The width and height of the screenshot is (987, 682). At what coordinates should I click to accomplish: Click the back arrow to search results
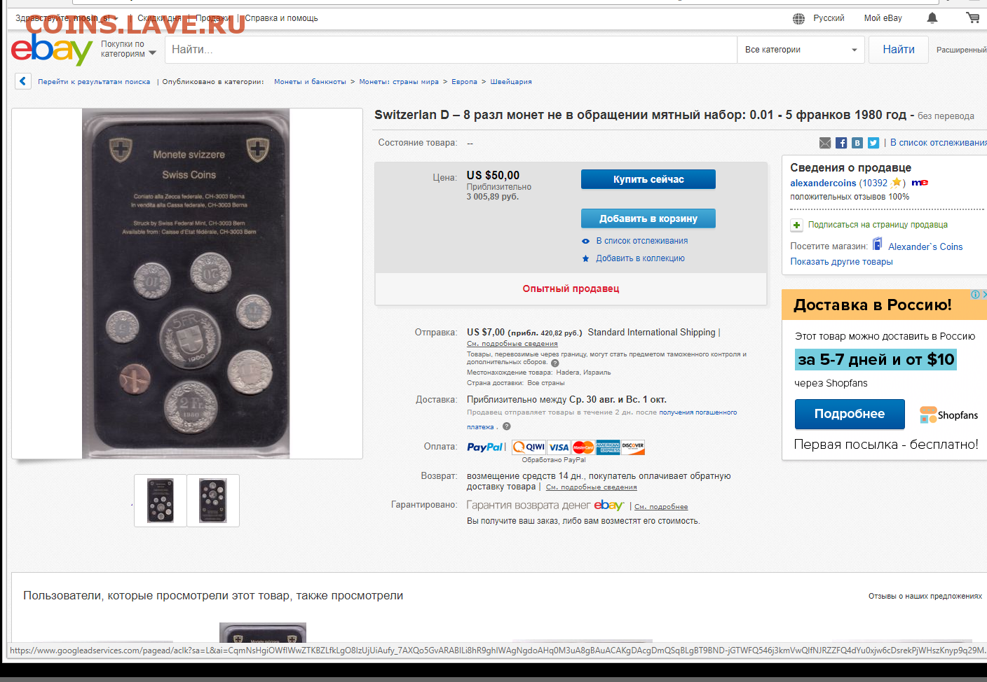coord(23,81)
